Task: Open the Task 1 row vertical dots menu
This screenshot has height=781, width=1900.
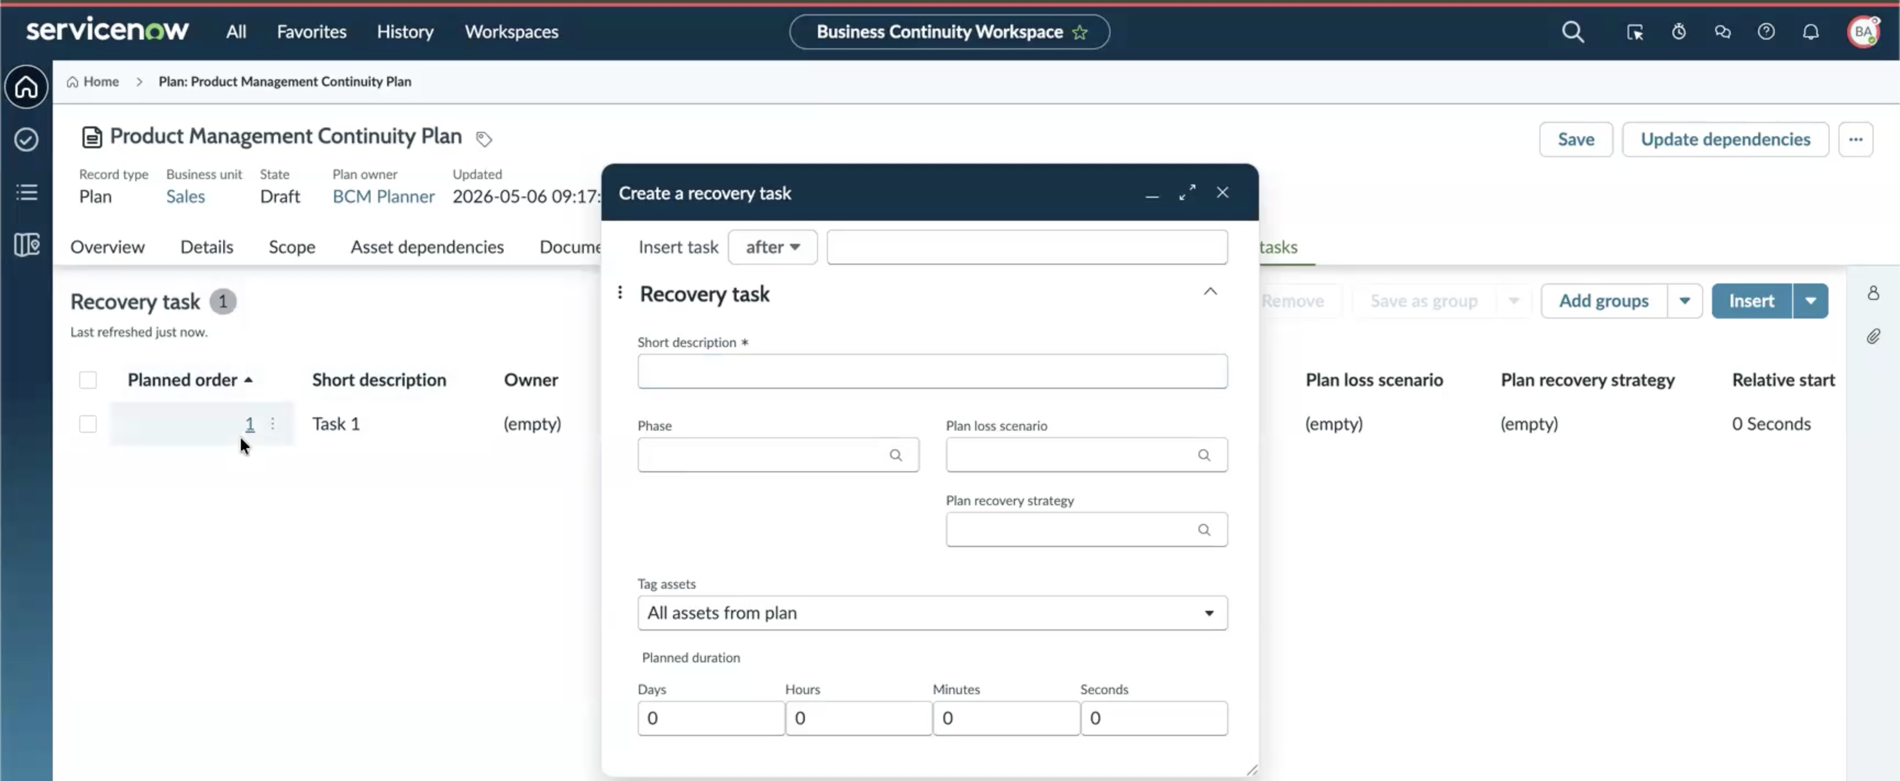Action: click(x=273, y=423)
